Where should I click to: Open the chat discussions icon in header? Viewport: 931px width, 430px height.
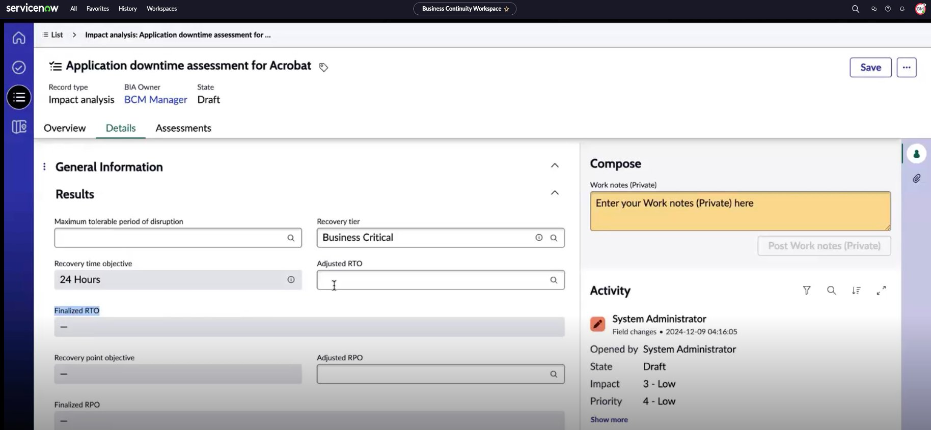[874, 9]
